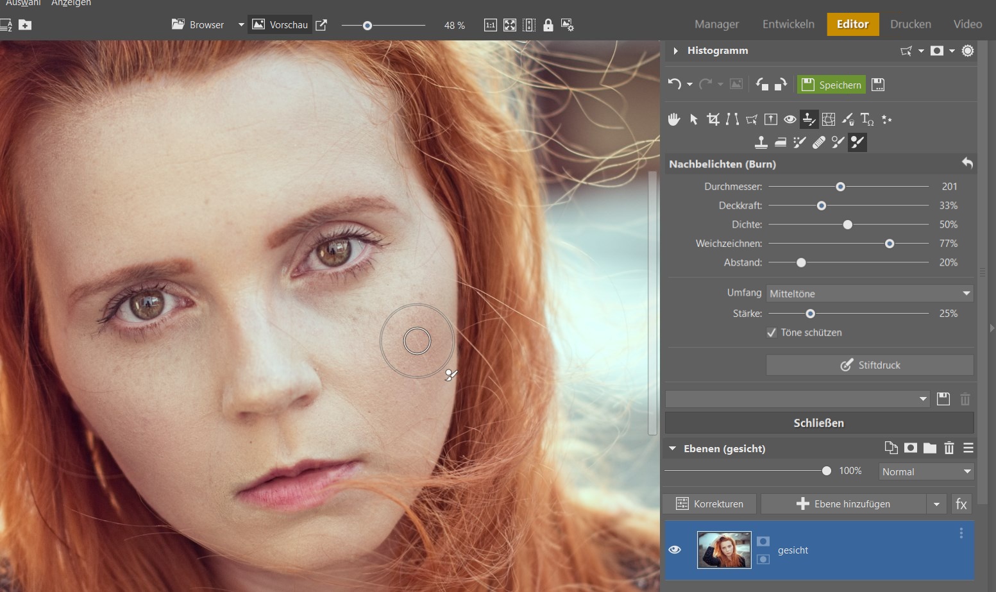Switch to the Video tab
Screen dimensions: 996x592
click(x=968, y=24)
